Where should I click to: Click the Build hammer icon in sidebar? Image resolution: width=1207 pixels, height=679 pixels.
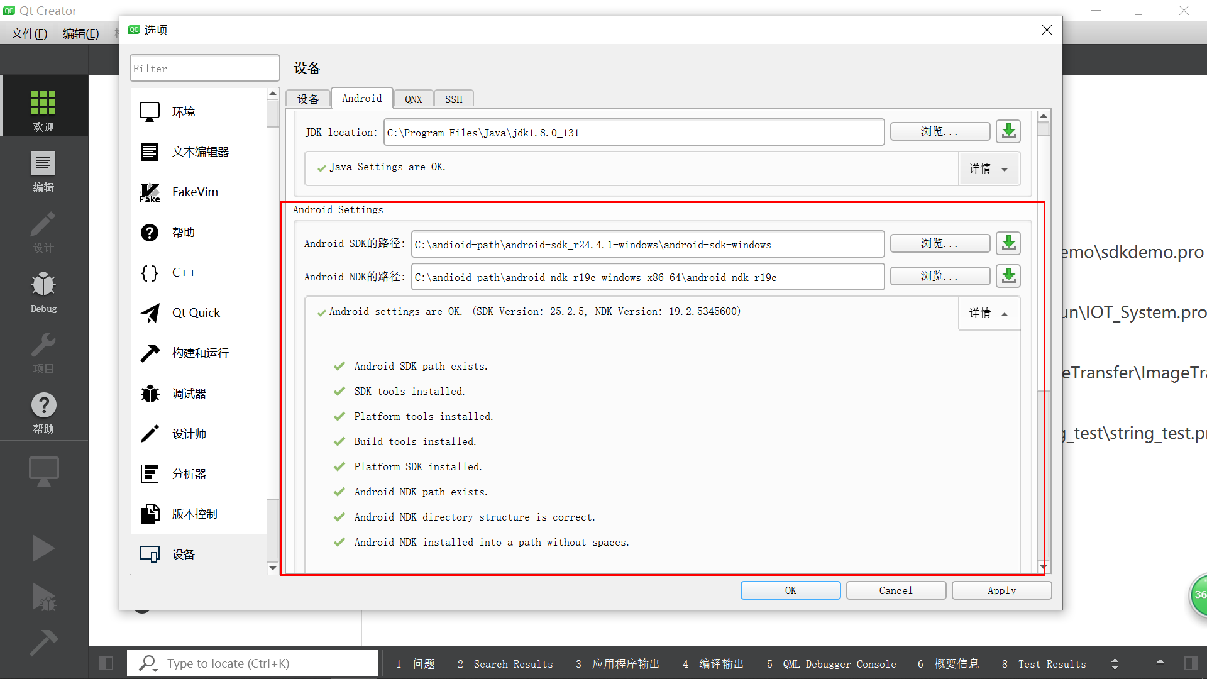43,643
